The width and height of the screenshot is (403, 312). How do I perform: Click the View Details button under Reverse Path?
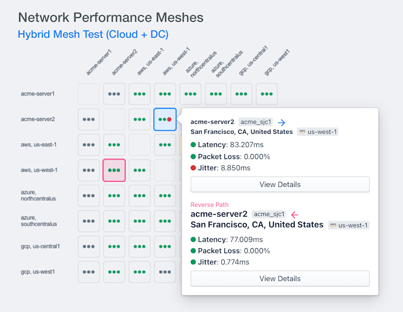(x=280, y=279)
